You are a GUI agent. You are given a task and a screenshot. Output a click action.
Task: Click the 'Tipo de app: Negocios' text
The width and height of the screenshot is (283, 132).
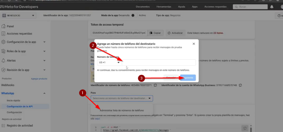[x=168, y=15]
